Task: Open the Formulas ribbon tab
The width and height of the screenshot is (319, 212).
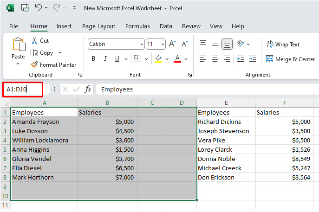Action: [137, 26]
